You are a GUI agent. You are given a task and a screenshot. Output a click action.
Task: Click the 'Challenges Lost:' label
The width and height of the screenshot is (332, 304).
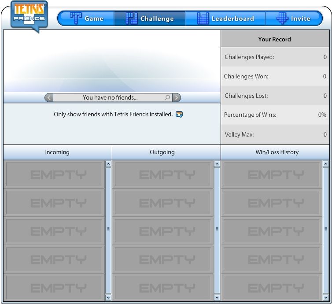tap(246, 96)
